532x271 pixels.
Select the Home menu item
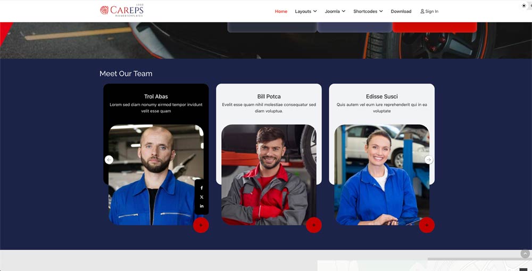coord(281,11)
